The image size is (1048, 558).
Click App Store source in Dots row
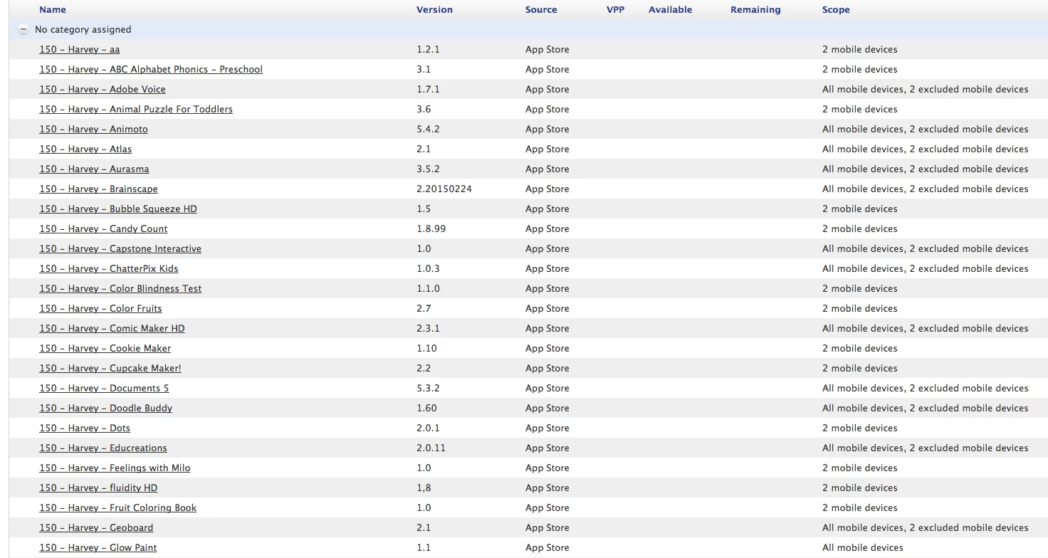pos(547,428)
